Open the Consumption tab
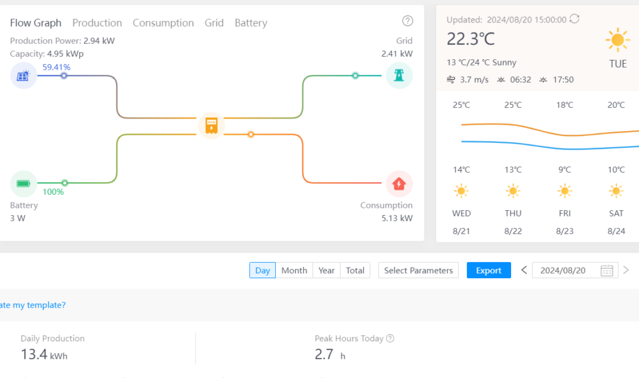 click(x=163, y=23)
